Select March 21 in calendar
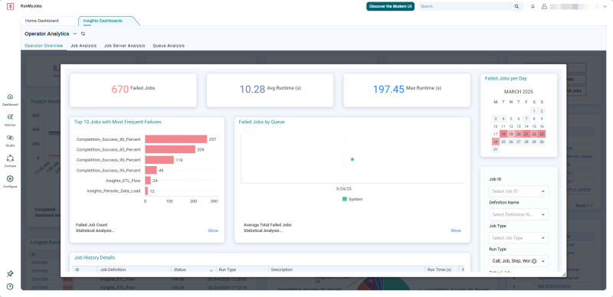Screen dimensions: 613x297 click(526, 134)
